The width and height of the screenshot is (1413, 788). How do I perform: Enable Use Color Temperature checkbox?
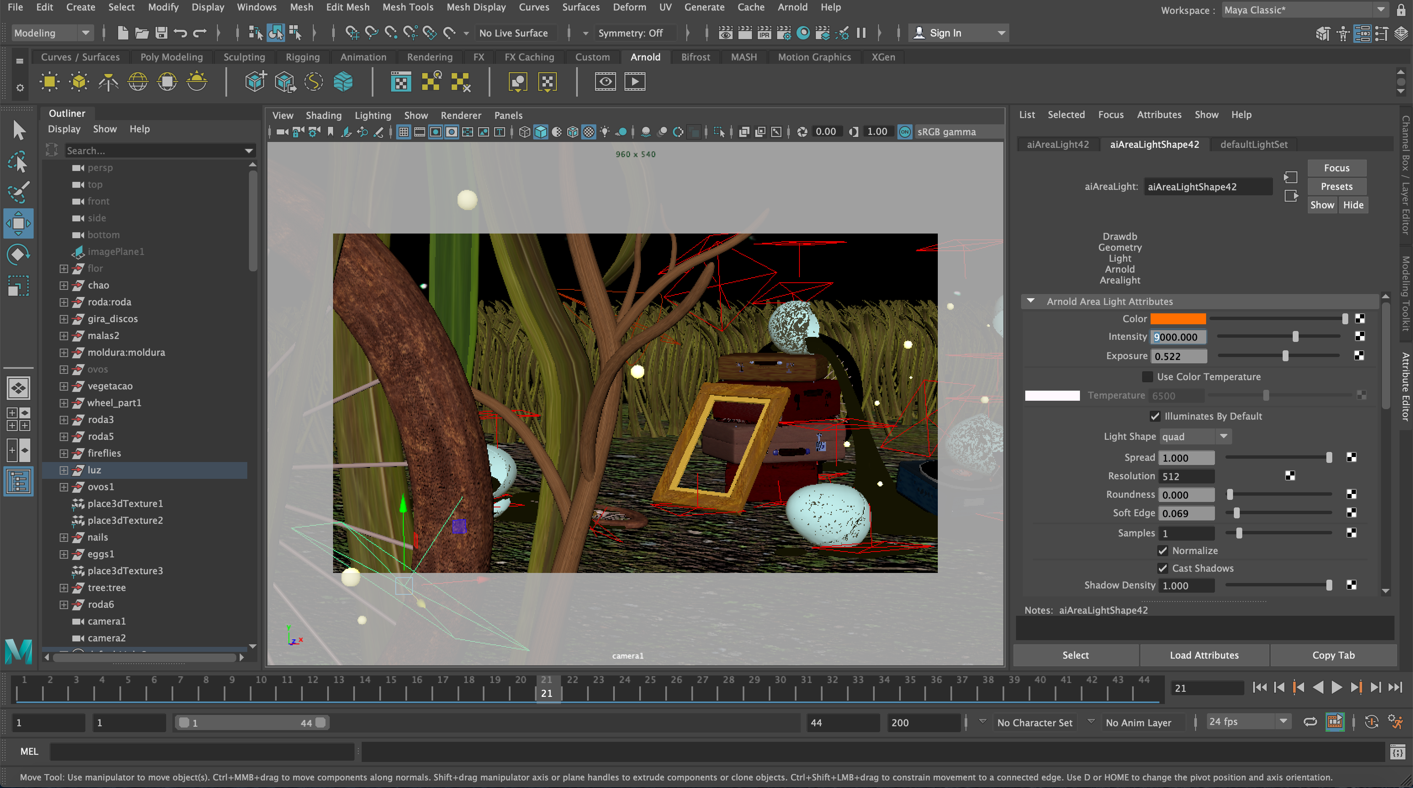click(x=1147, y=376)
